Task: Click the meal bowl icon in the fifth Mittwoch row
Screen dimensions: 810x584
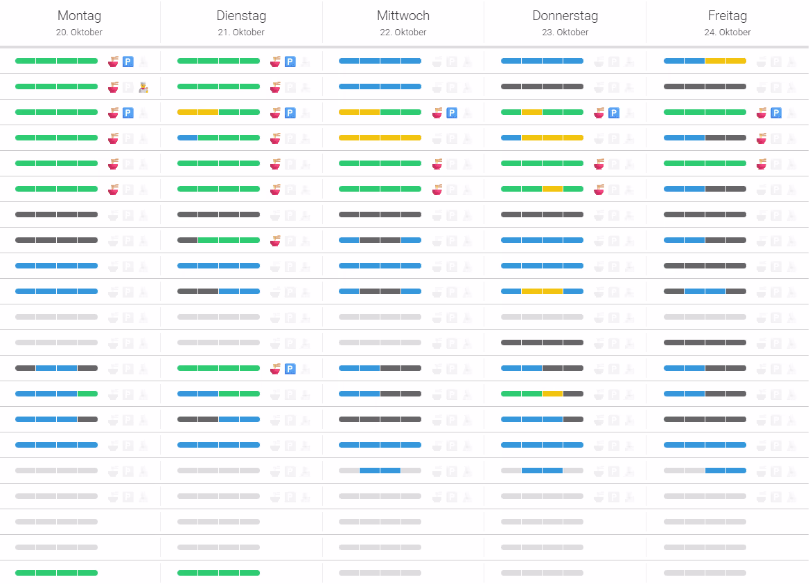Action: tap(437, 163)
